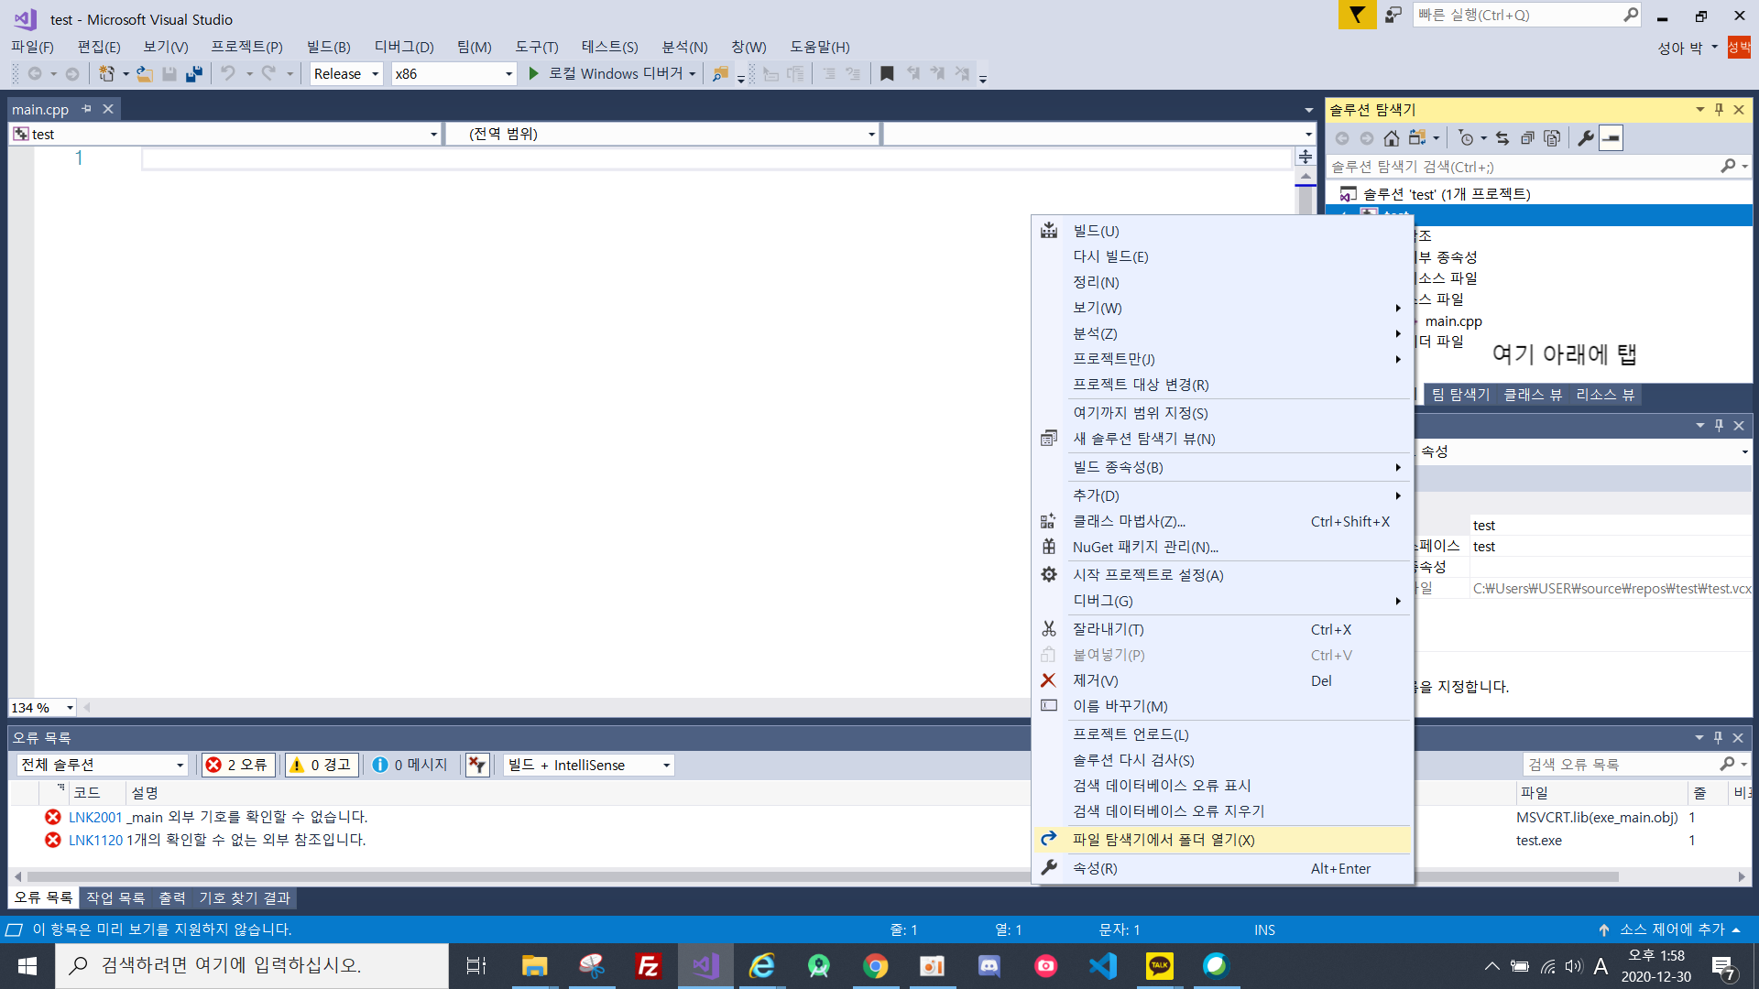Image resolution: width=1759 pixels, height=989 pixels.
Task: Click the Save All toolbar icon
Action: pyautogui.click(x=193, y=74)
